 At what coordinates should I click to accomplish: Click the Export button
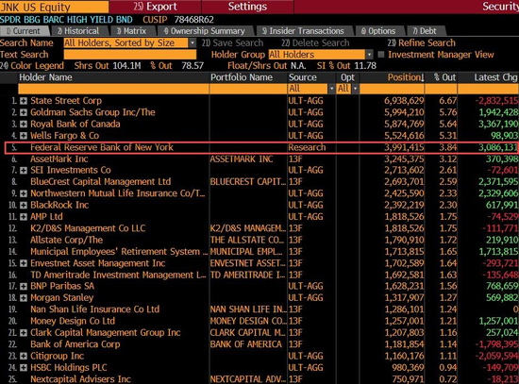(x=156, y=7)
